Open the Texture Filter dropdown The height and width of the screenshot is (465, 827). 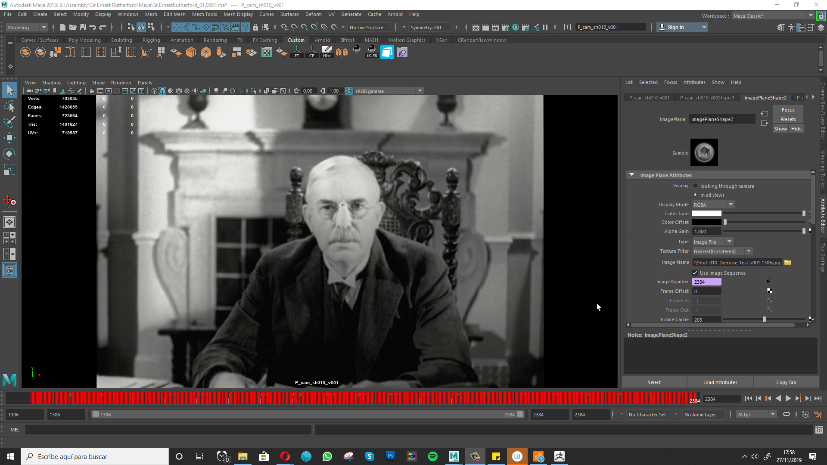coord(722,251)
